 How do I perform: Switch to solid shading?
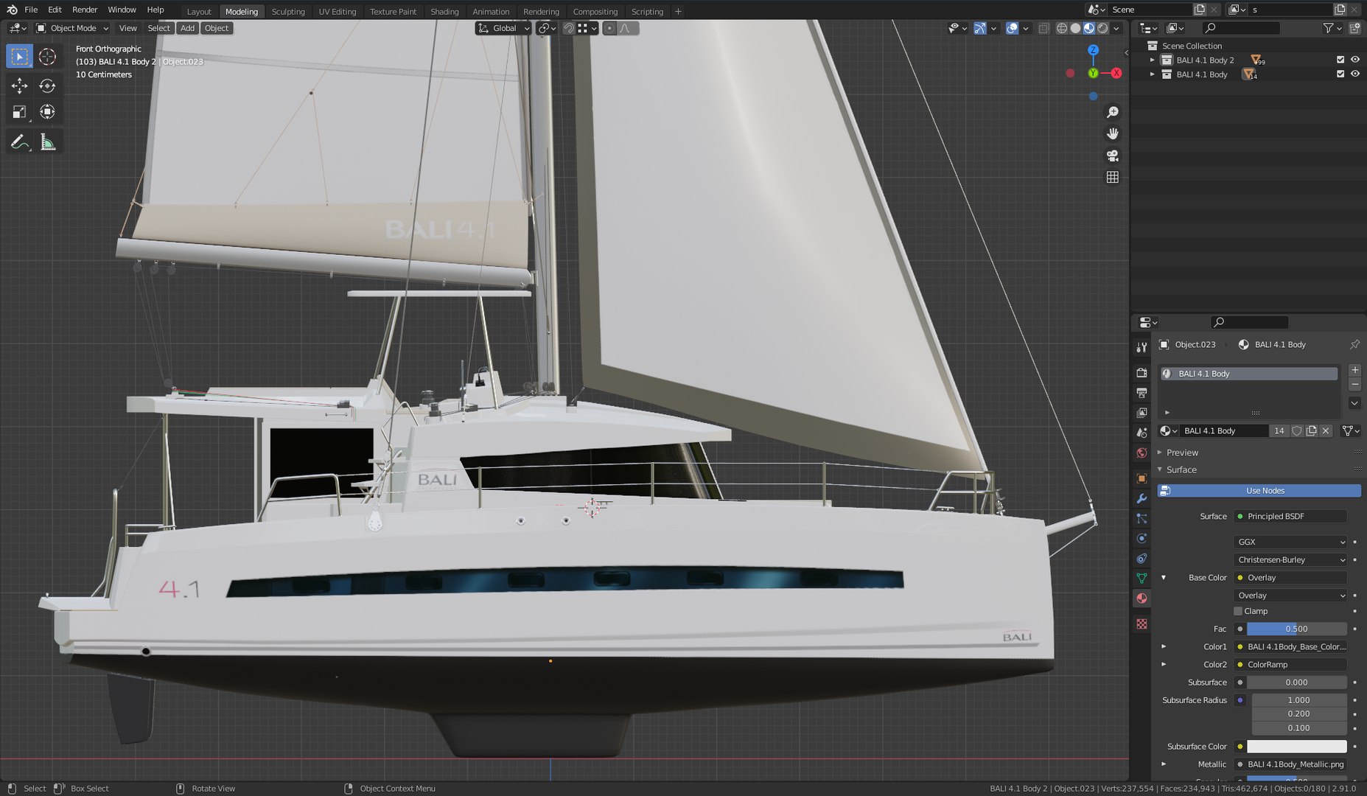(x=1075, y=28)
